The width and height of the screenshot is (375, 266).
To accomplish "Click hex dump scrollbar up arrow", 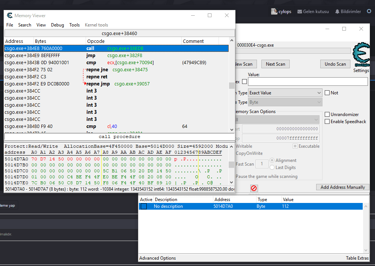I will [x=231, y=146].
